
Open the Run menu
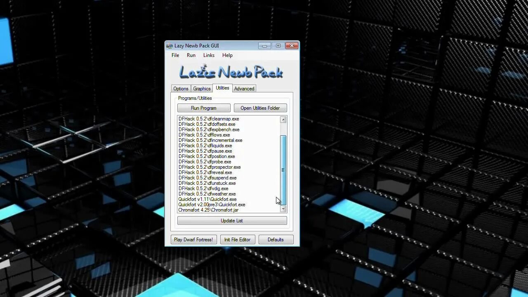pos(191,55)
